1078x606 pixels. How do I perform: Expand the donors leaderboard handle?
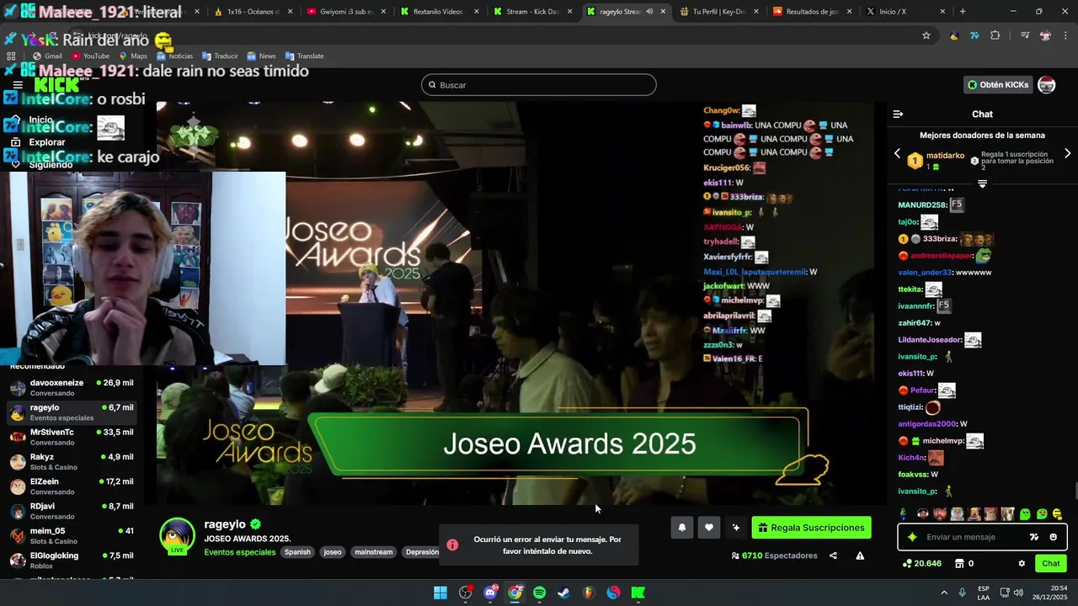pyautogui.click(x=982, y=183)
